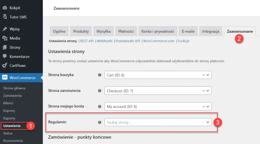Image resolution: width=260 pixels, height=144 pixels.
Task: Open the Konta i prywatność tab
Action: pyautogui.click(x=158, y=31)
